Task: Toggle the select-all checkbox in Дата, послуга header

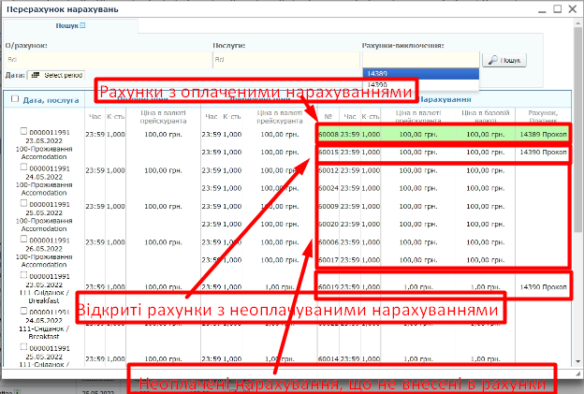Action: coord(14,99)
